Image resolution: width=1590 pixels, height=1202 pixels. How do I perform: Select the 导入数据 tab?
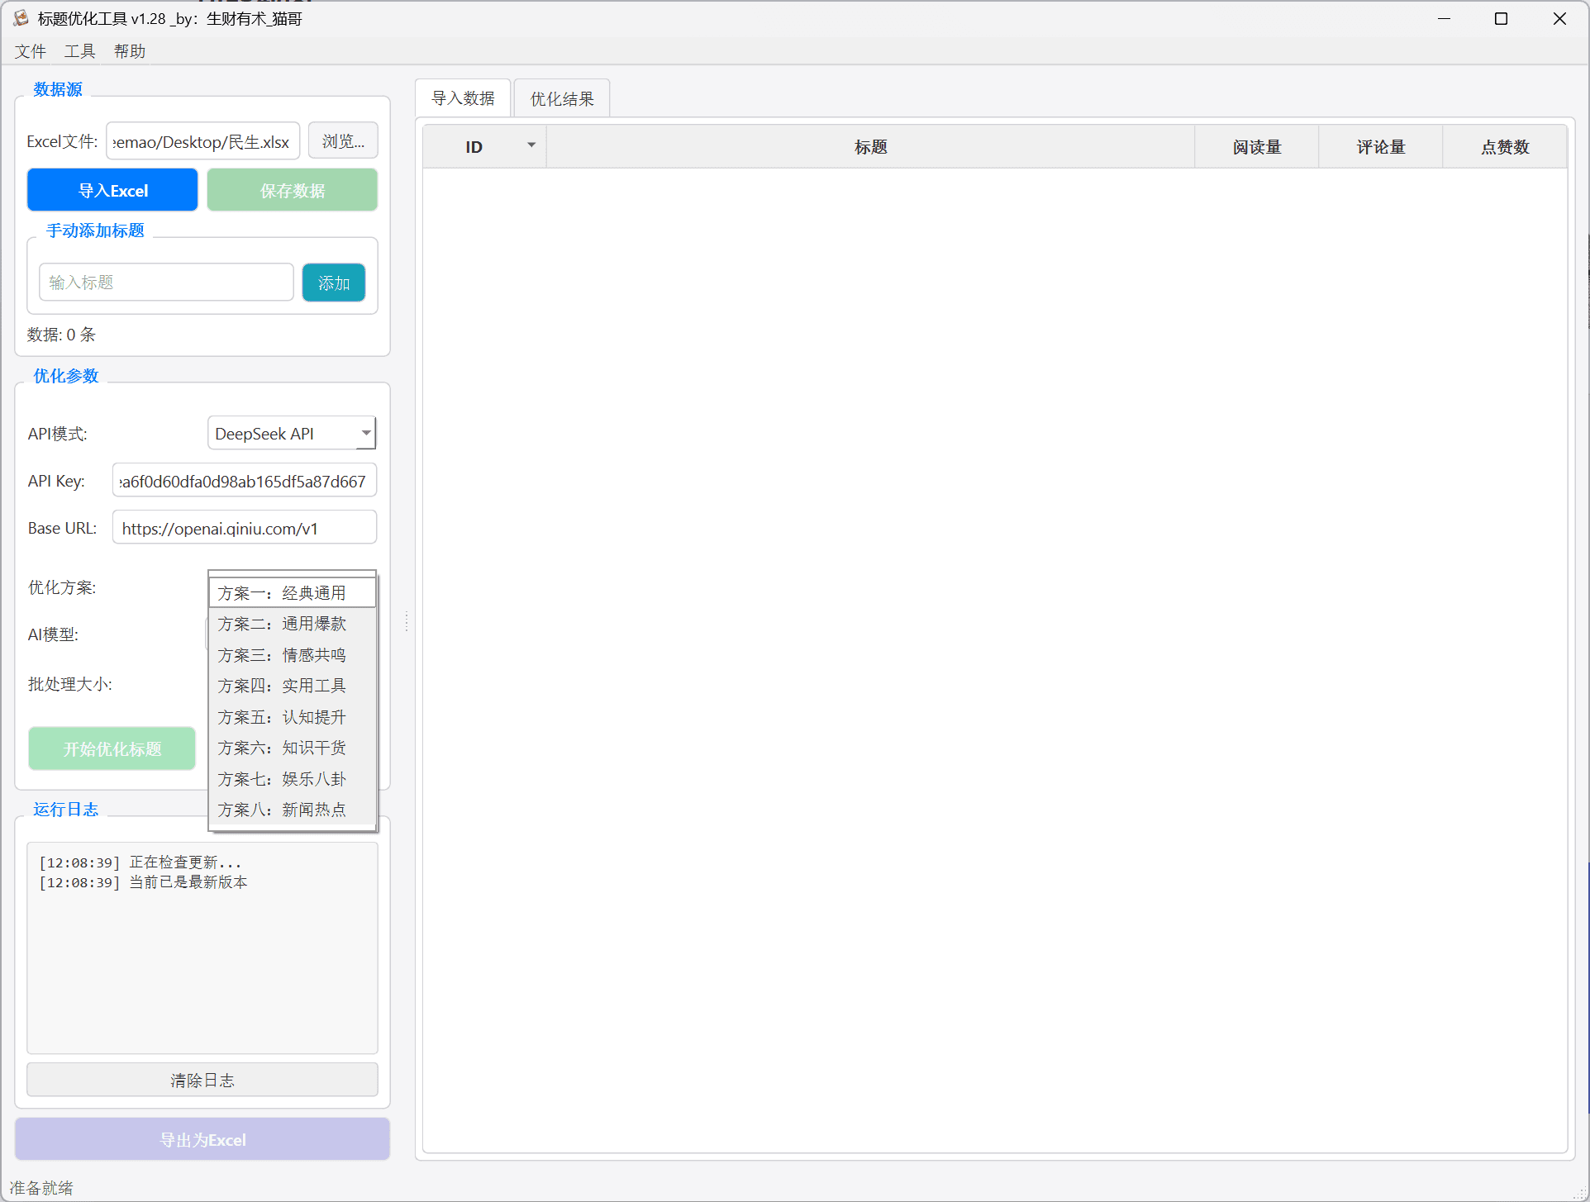463,98
